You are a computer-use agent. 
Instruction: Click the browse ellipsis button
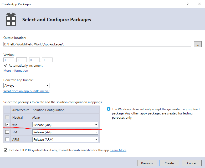pos(198,44)
